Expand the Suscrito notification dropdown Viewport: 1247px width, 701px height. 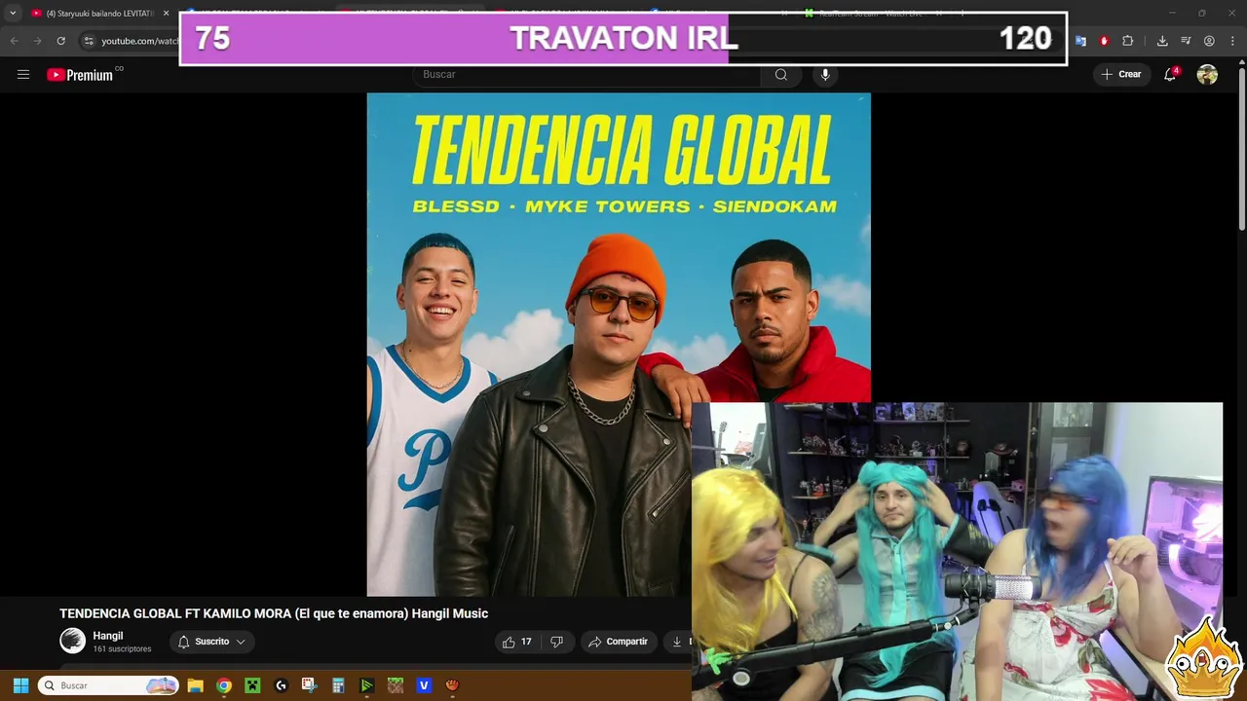tap(240, 642)
